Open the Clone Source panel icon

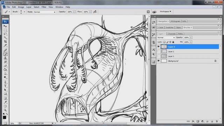(x=154, y=42)
